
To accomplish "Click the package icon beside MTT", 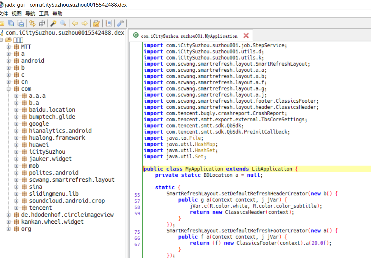I will (16, 47).
